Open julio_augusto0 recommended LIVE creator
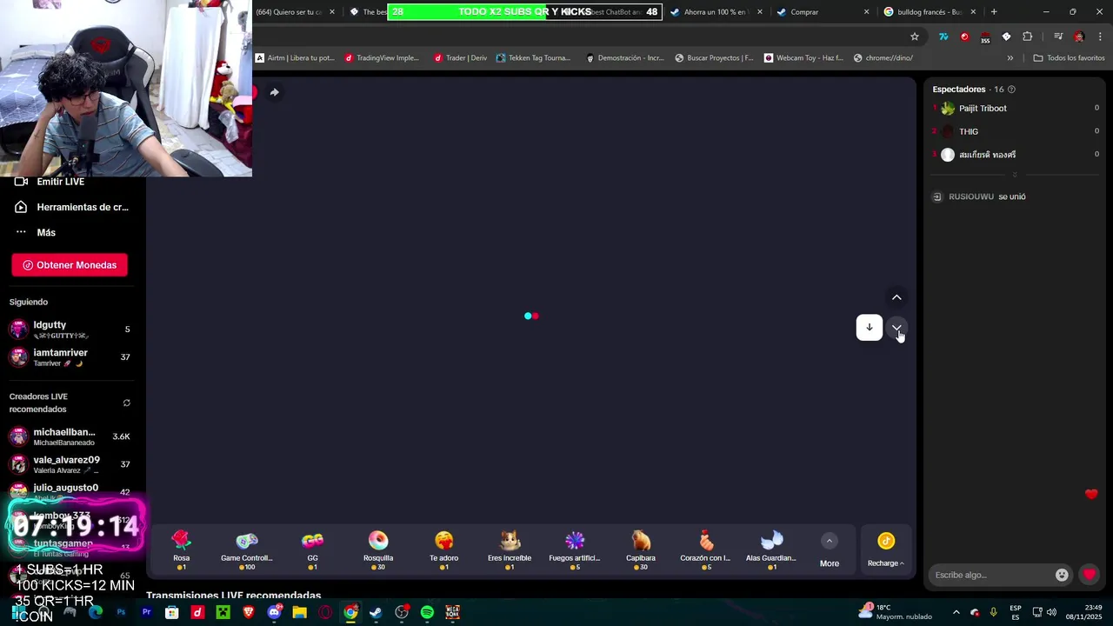The width and height of the screenshot is (1113, 626). (x=70, y=491)
